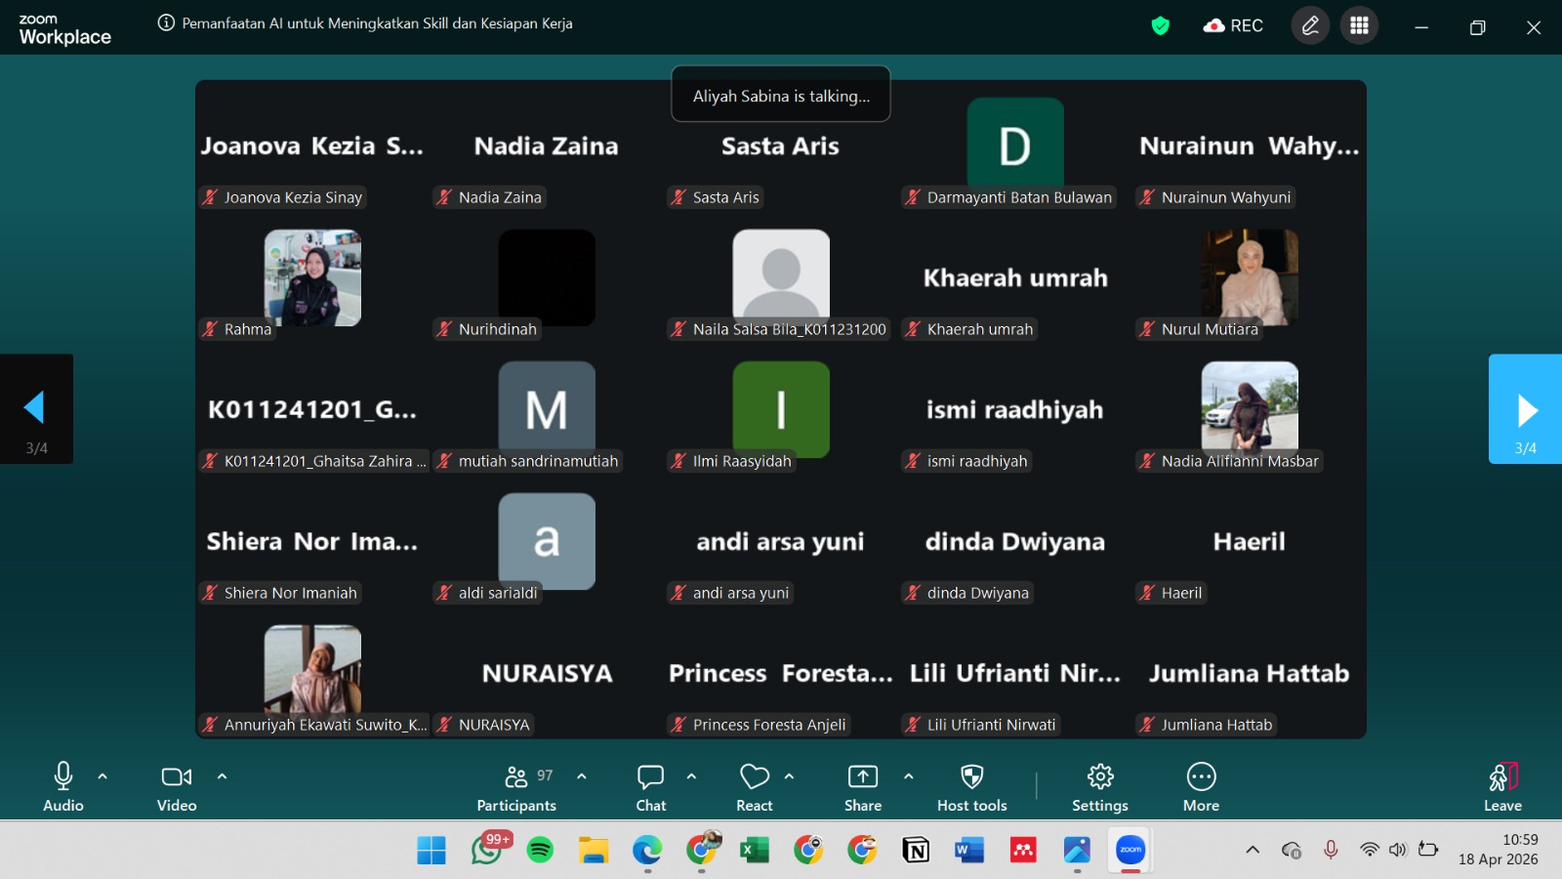Click the More options icon

click(1201, 787)
